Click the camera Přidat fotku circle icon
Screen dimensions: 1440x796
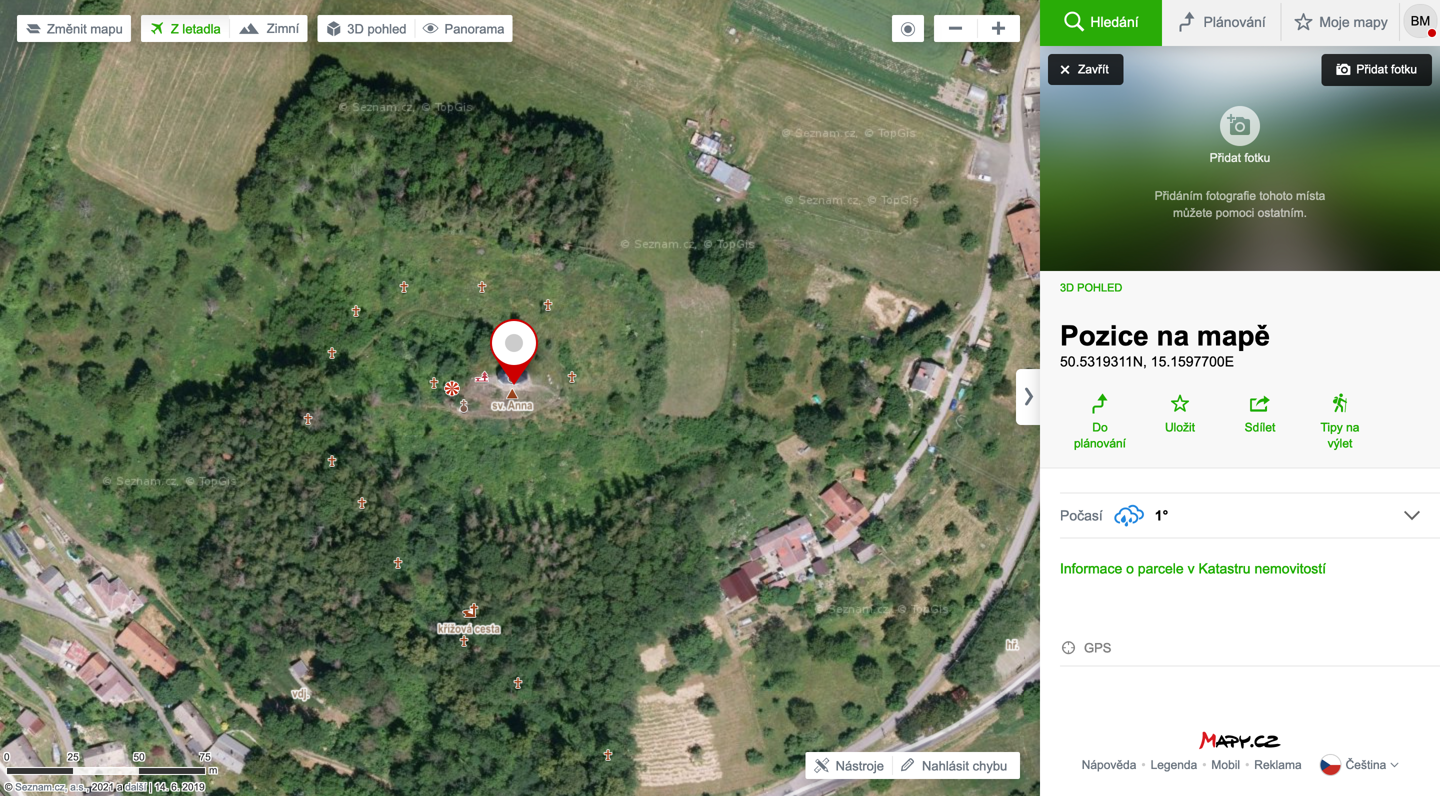click(x=1239, y=126)
